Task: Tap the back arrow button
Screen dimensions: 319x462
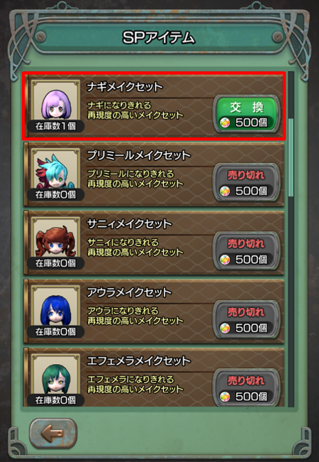Action: tap(53, 433)
